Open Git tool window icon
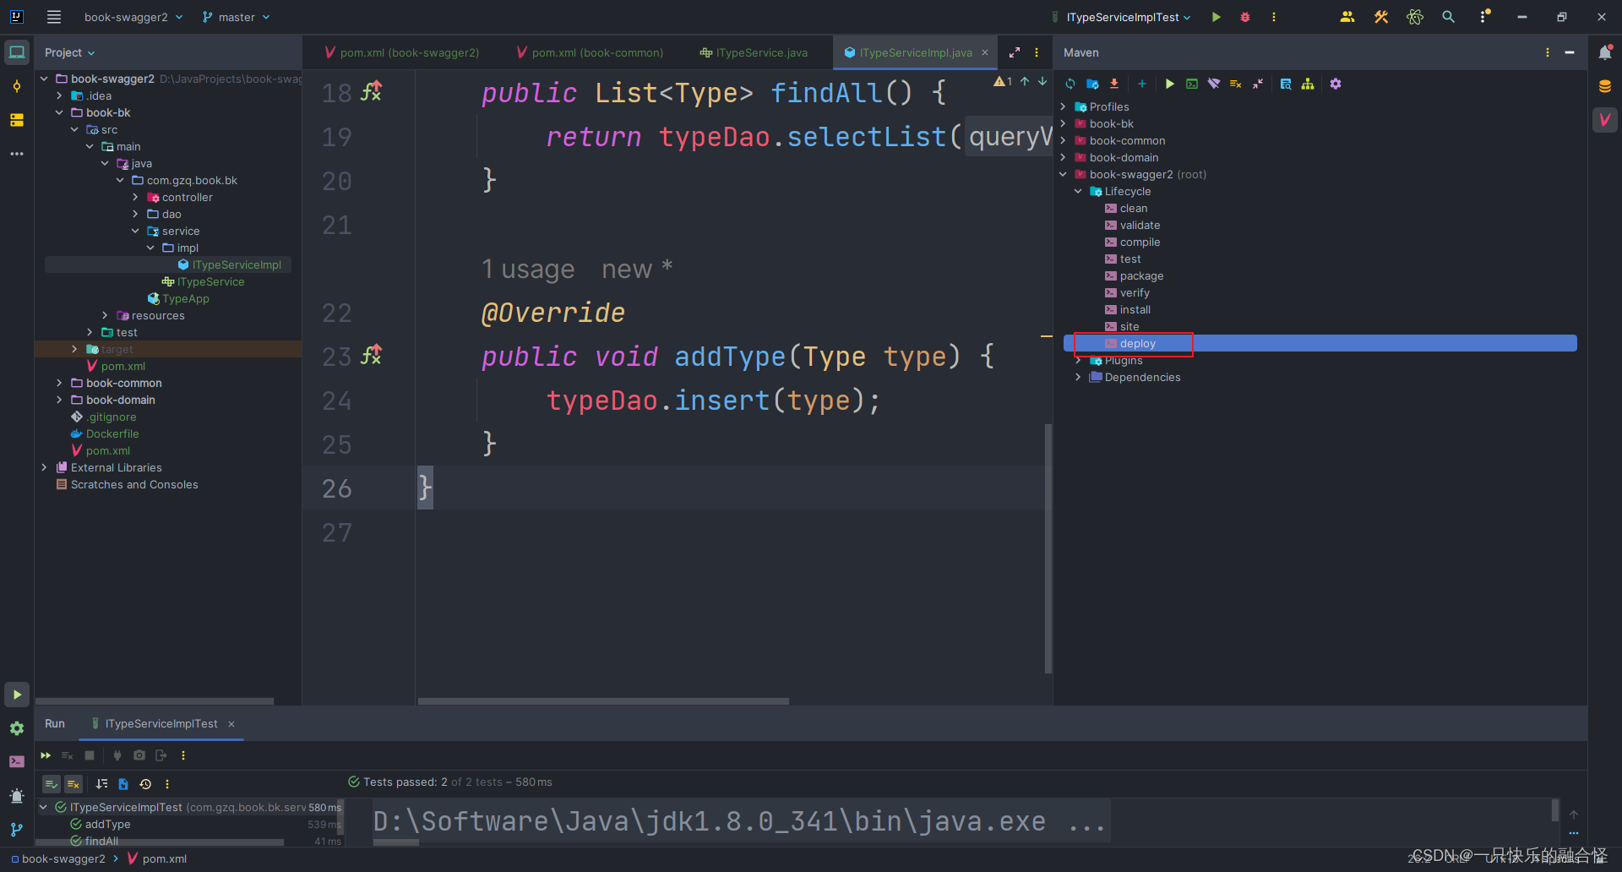This screenshot has width=1622, height=872. coord(17,830)
